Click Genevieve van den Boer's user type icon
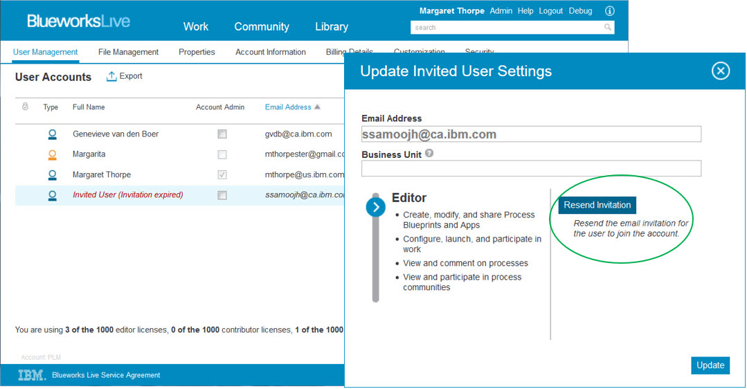The image size is (747, 389). pos(53,134)
